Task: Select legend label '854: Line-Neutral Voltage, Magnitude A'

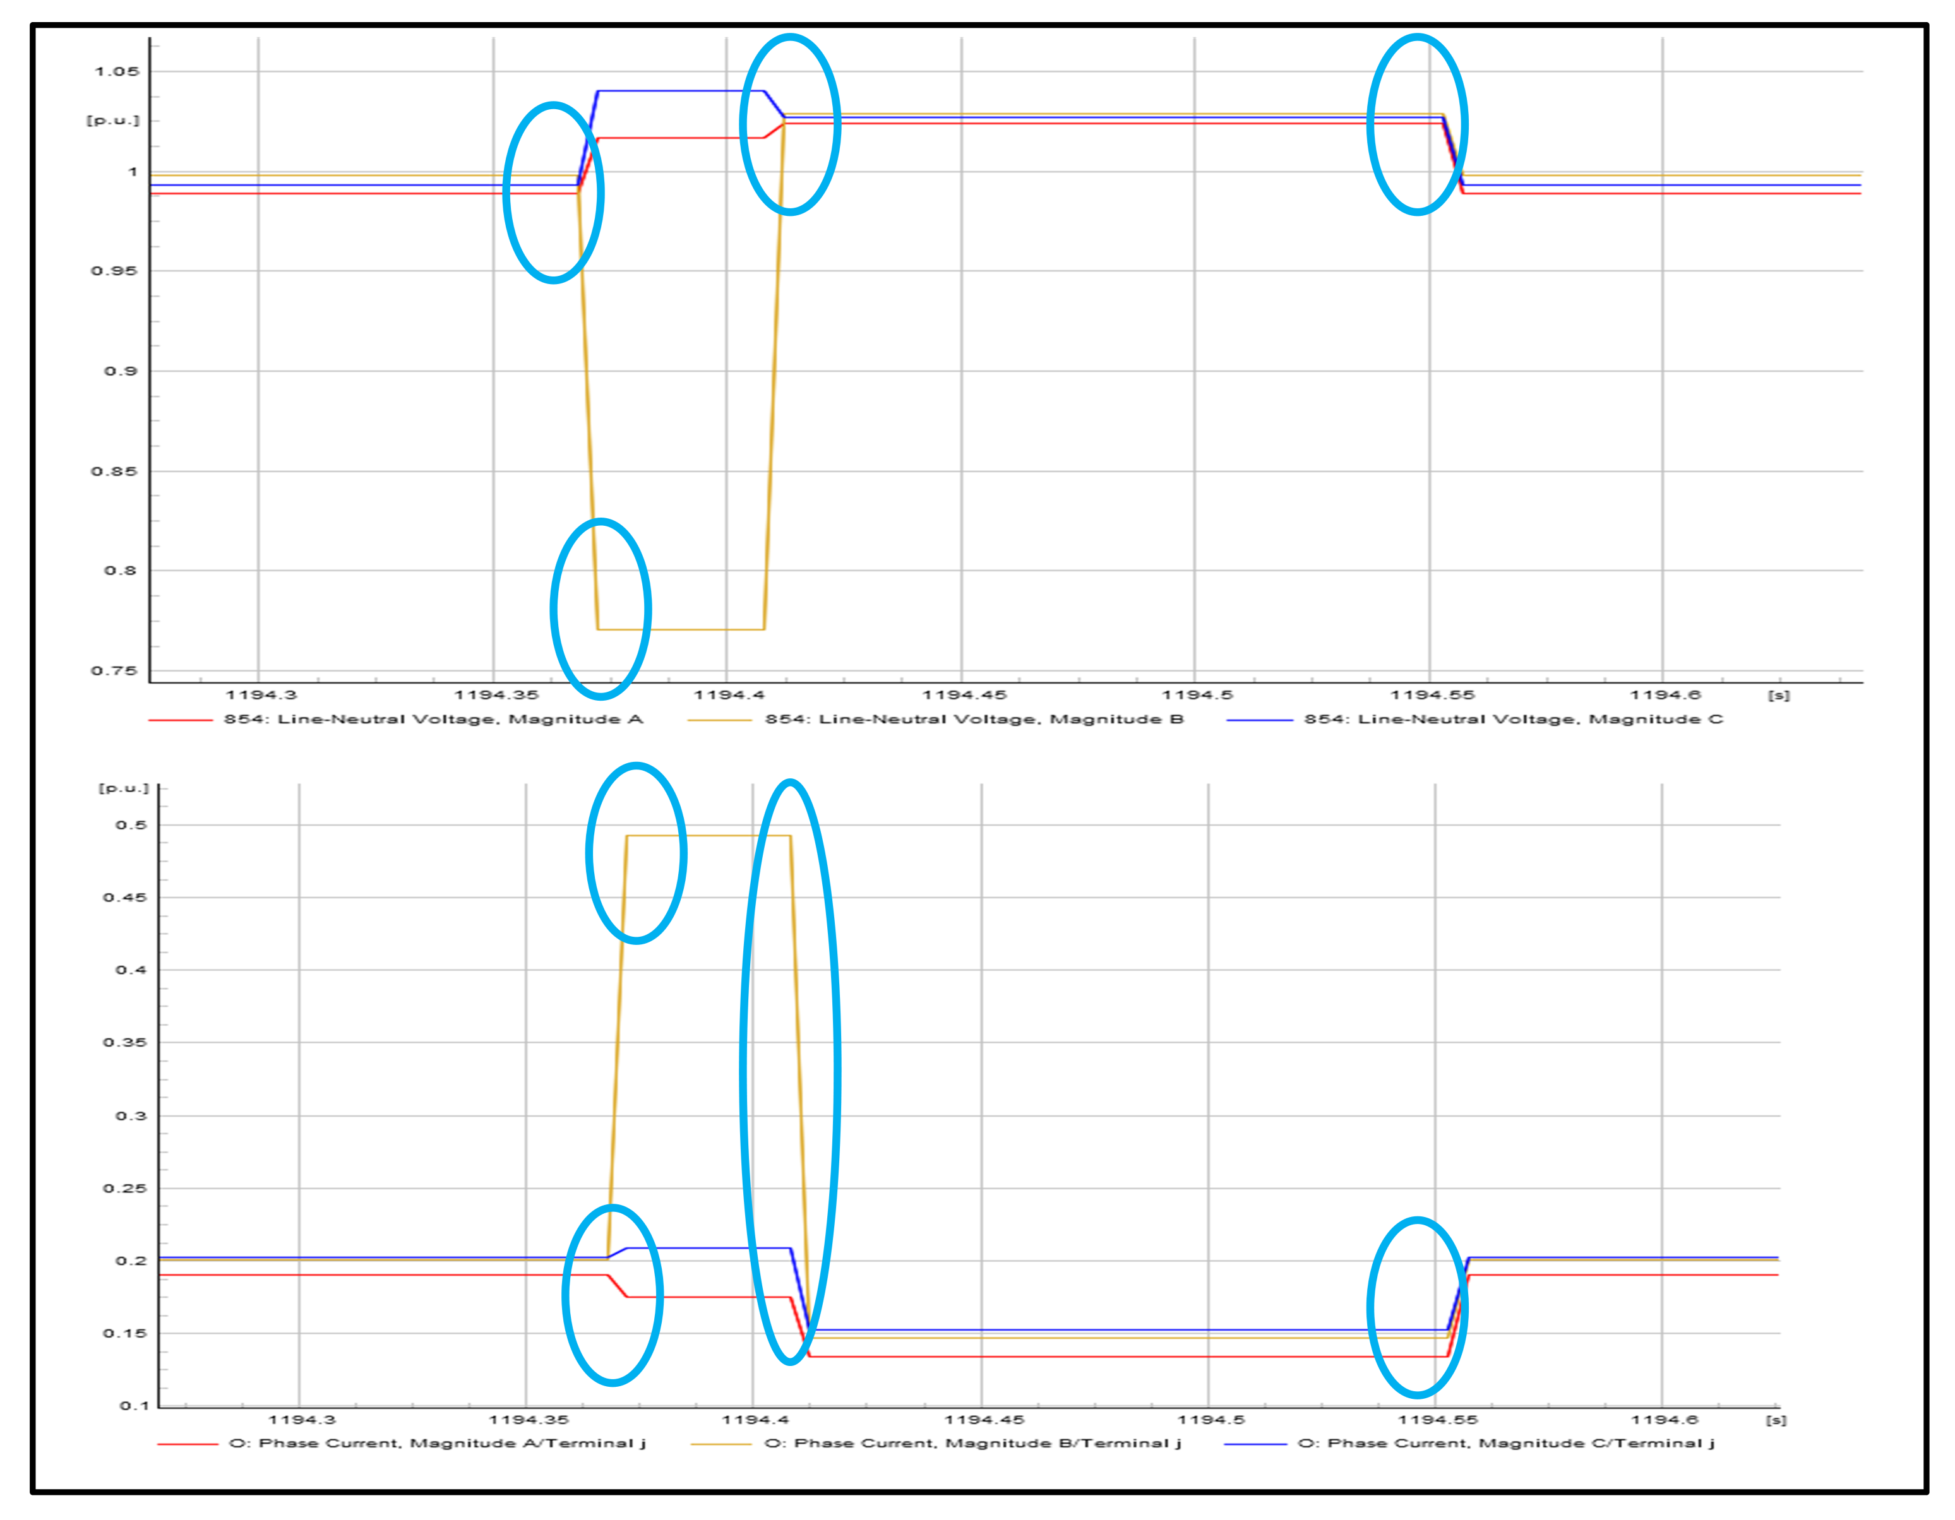Action: click(433, 720)
